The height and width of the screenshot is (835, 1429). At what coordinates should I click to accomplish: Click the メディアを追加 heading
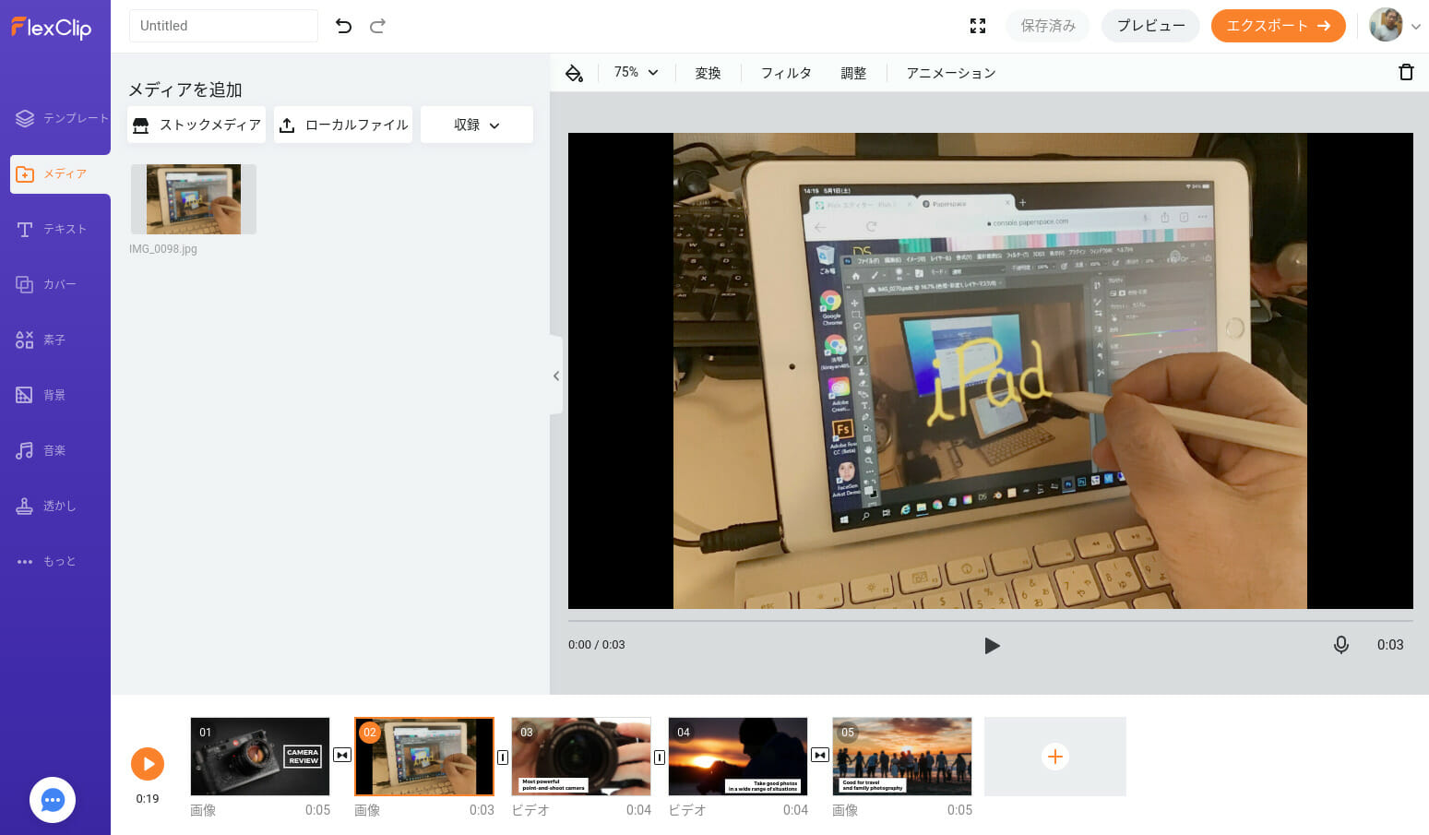click(x=185, y=89)
